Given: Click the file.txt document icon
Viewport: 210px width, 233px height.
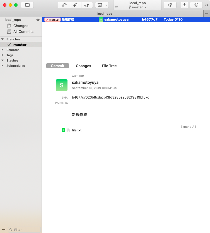Looking at the screenshot, I should 68,130.
